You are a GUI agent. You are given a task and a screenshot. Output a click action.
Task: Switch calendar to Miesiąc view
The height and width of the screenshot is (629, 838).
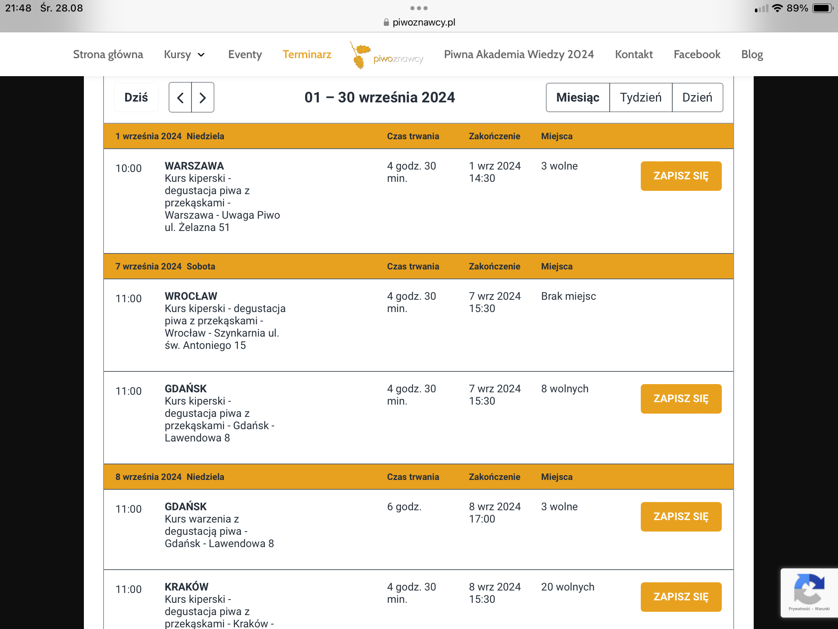click(577, 97)
